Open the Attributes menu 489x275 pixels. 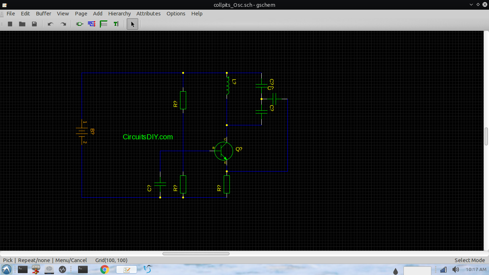(149, 14)
